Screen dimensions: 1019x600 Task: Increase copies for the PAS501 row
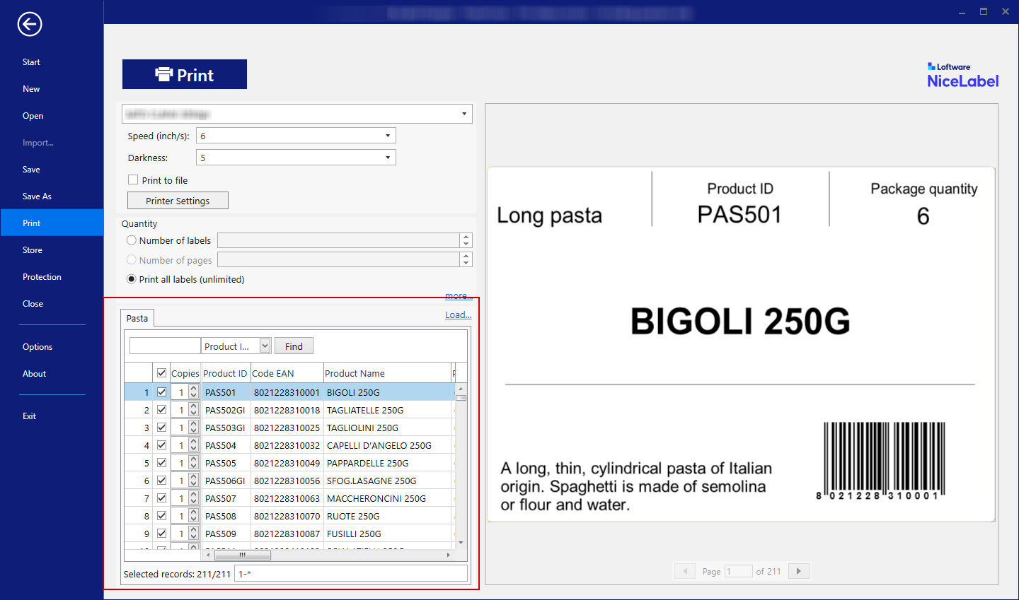pyautogui.click(x=193, y=389)
